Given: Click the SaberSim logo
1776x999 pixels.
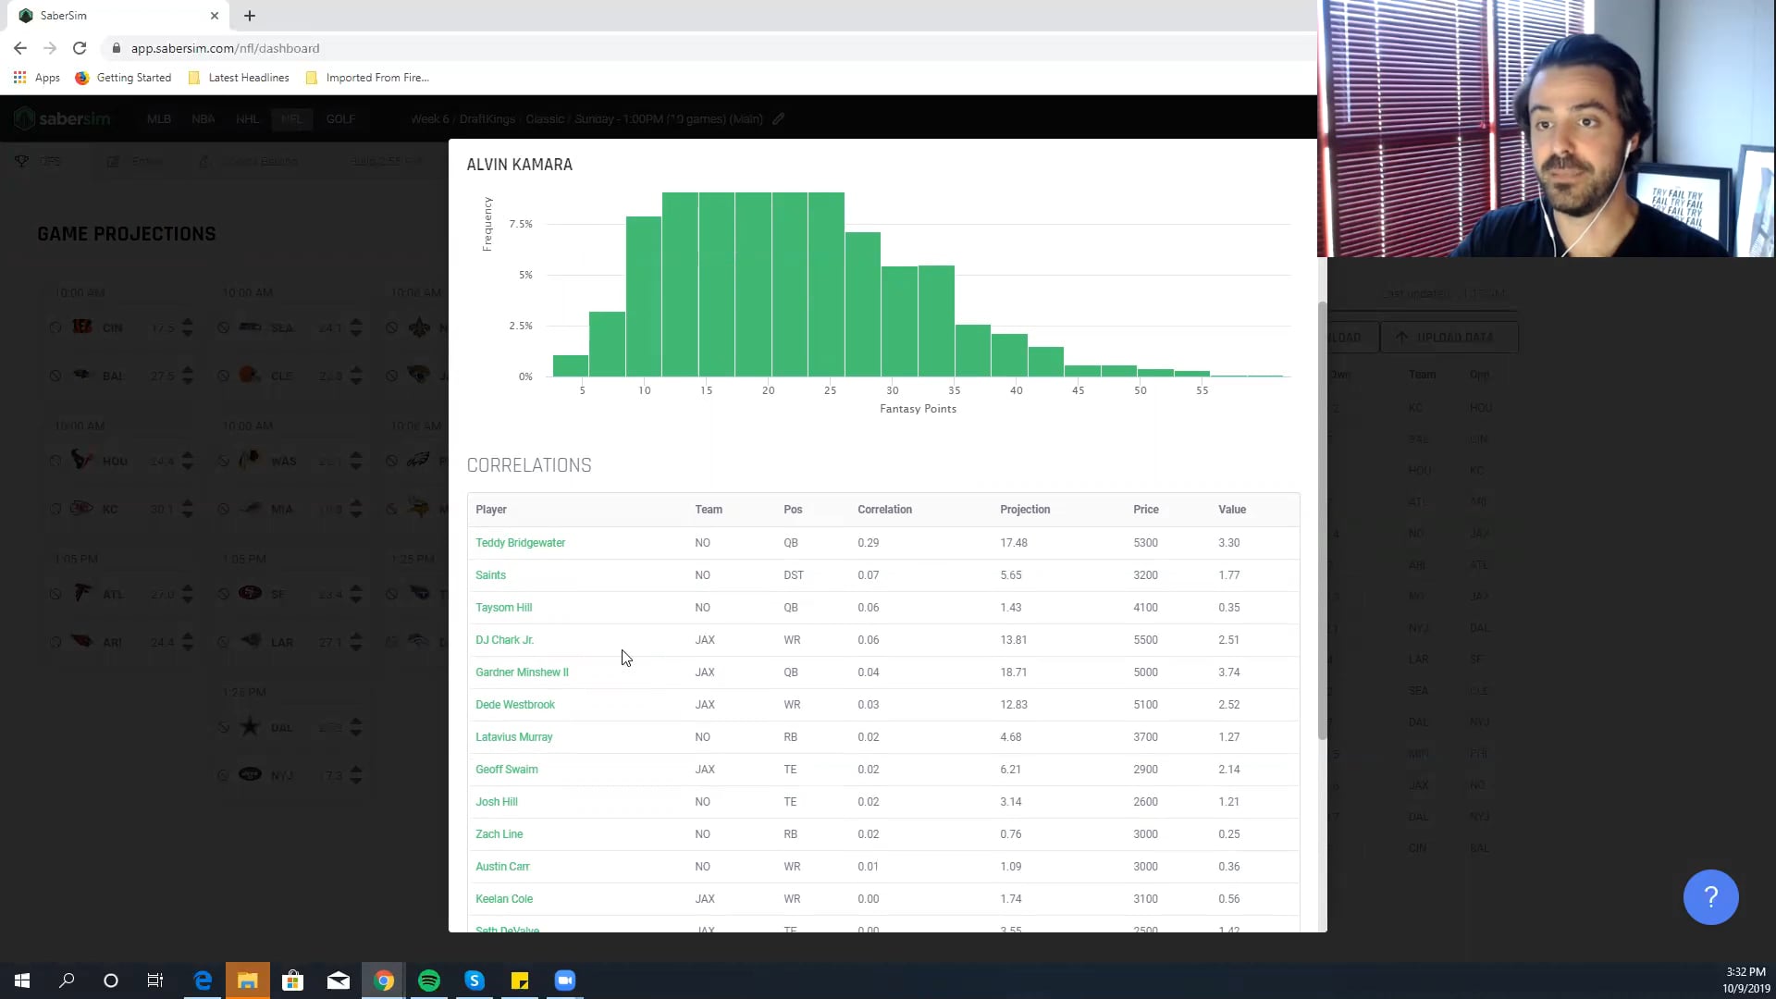Looking at the screenshot, I should point(62,118).
